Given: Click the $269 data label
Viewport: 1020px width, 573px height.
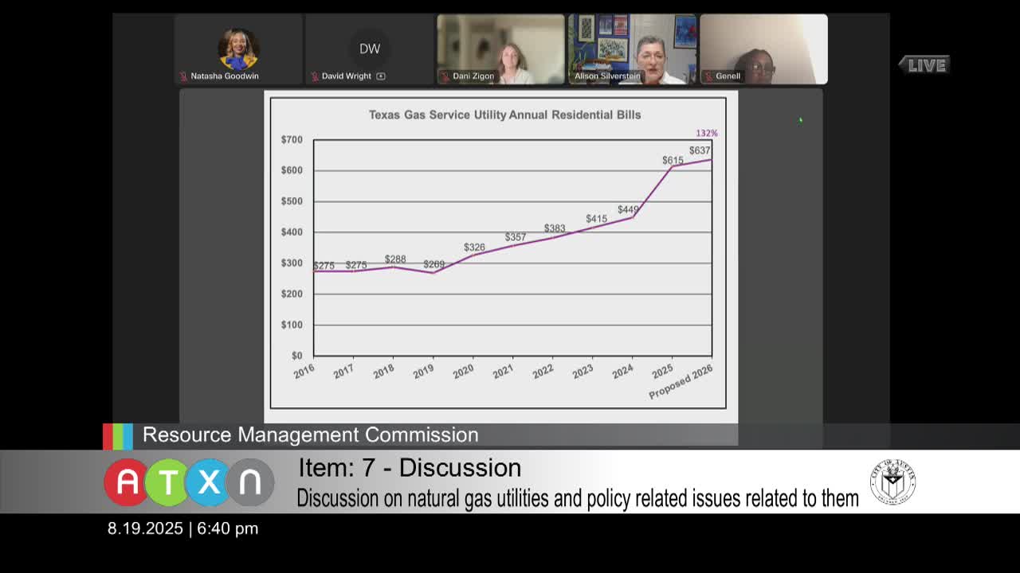Looking at the screenshot, I should [x=434, y=264].
